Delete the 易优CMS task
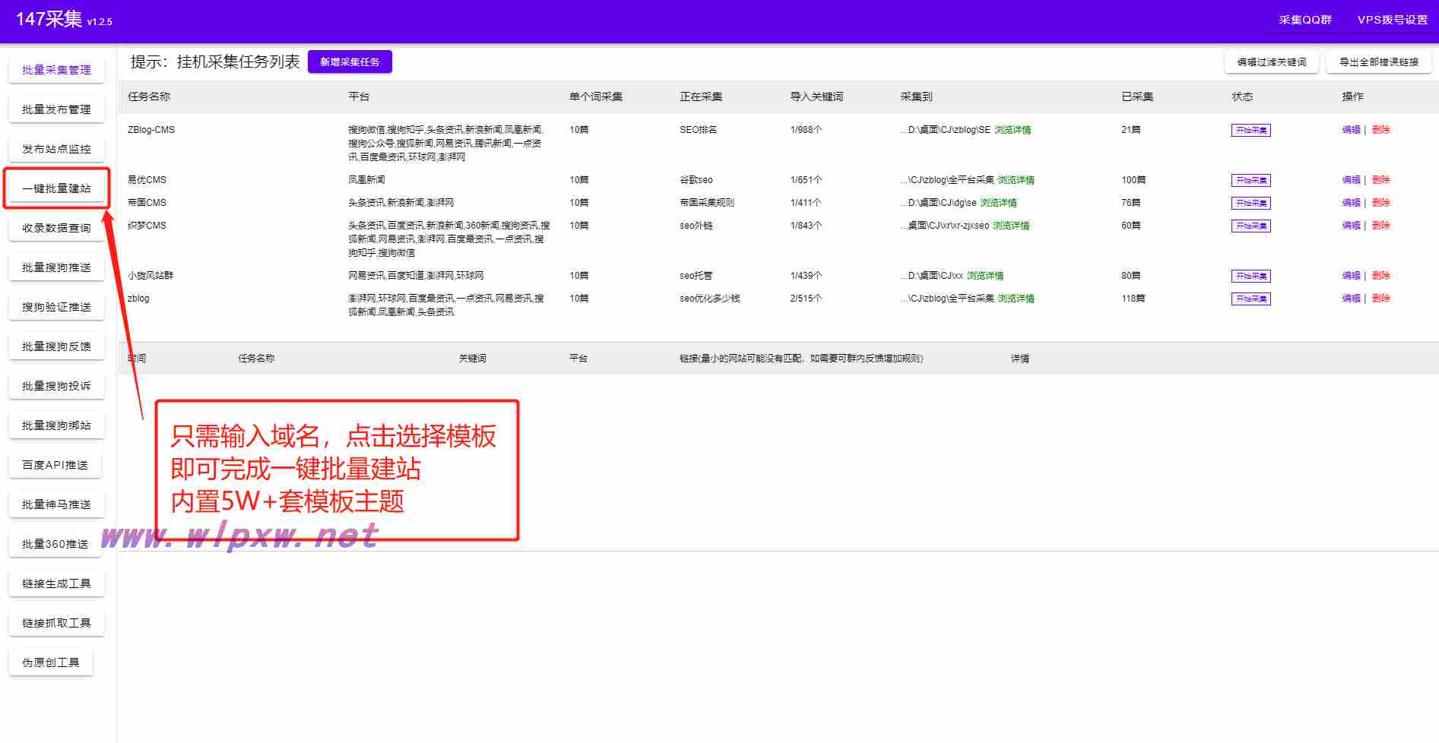Screen dimensions: 1439x743 click(1381, 180)
